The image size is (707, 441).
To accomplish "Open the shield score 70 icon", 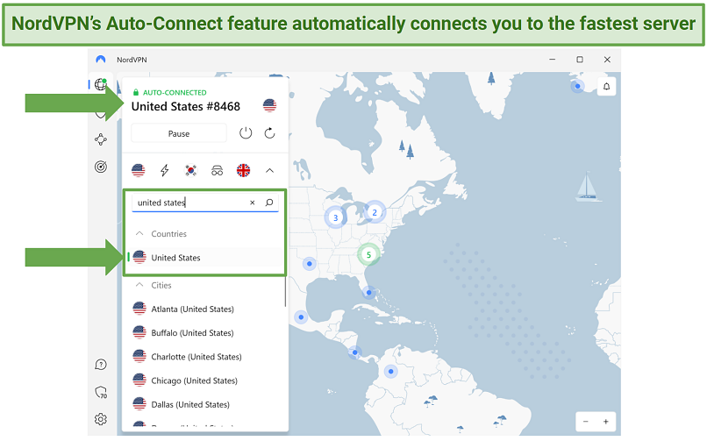I will click(x=101, y=392).
